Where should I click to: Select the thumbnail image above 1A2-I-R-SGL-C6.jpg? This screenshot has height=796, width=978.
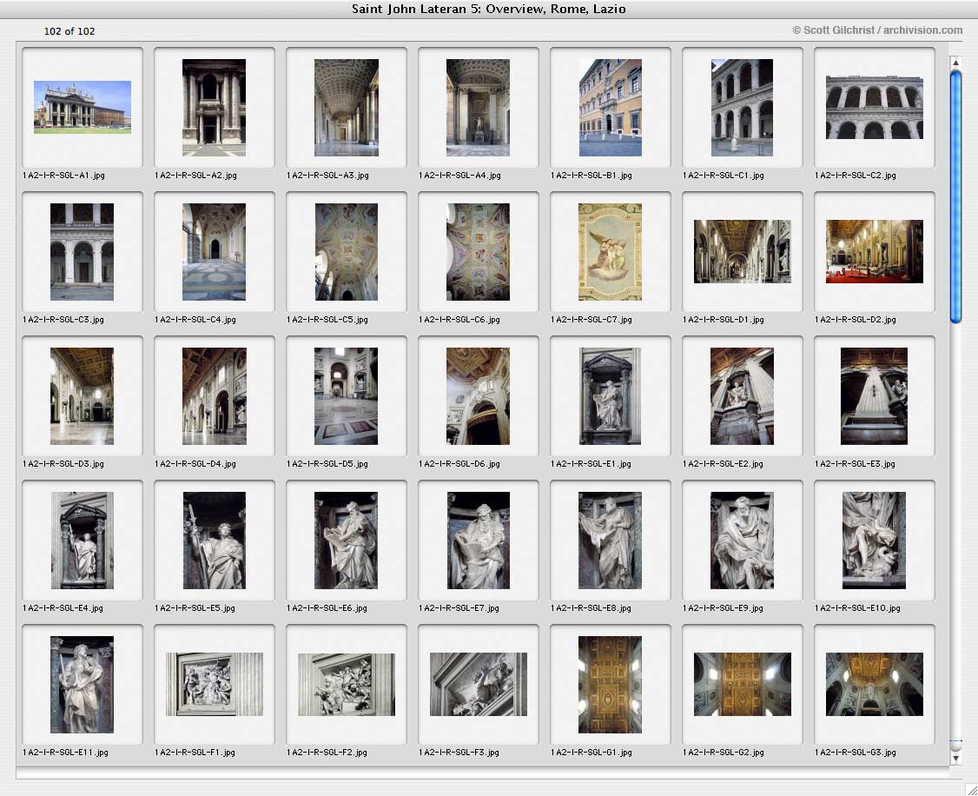tap(478, 252)
